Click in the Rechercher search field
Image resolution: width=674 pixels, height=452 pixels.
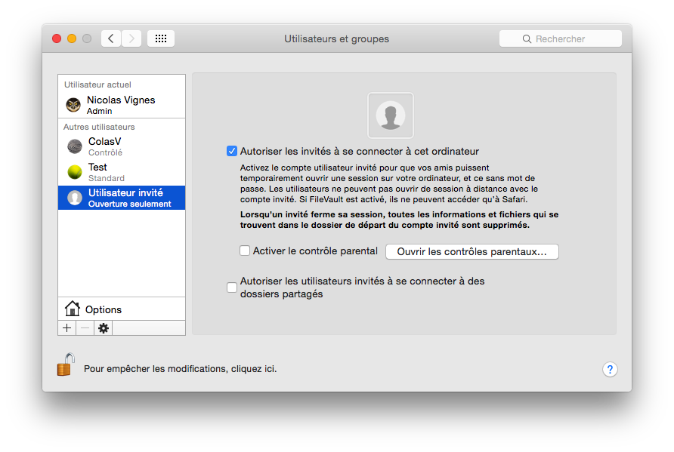coord(561,38)
